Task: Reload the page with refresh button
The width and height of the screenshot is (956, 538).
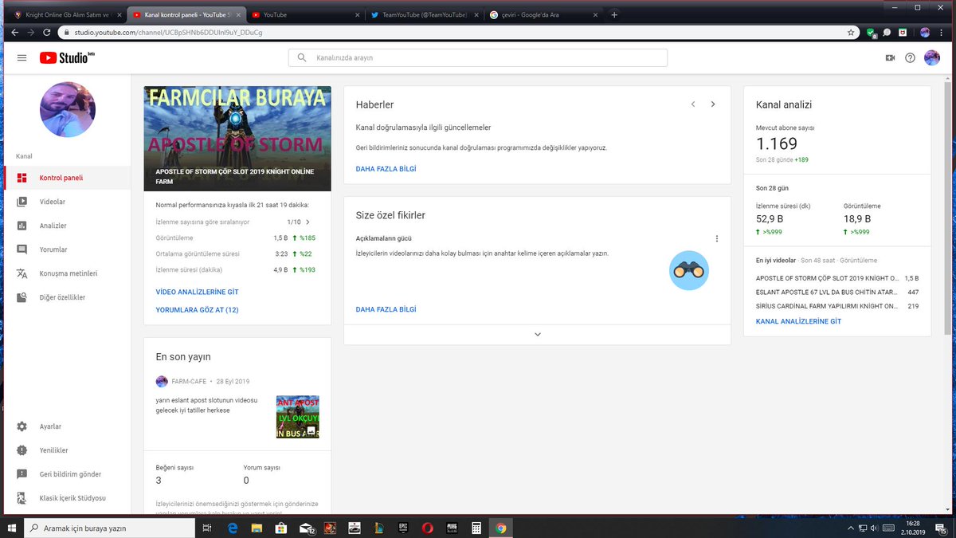Action: (x=47, y=33)
